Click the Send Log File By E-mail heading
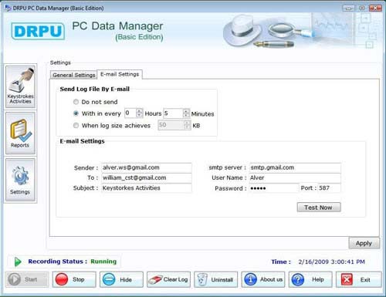This screenshot has height=297, width=386. pos(95,89)
